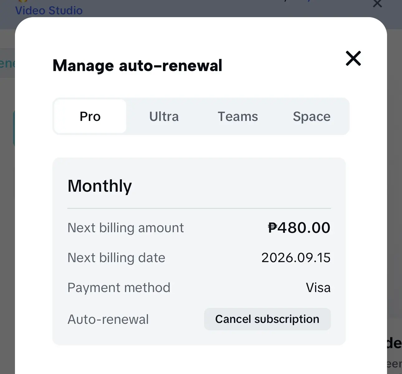Image resolution: width=402 pixels, height=374 pixels.
Task: Click the Monthly plan heading
Action: 100,186
